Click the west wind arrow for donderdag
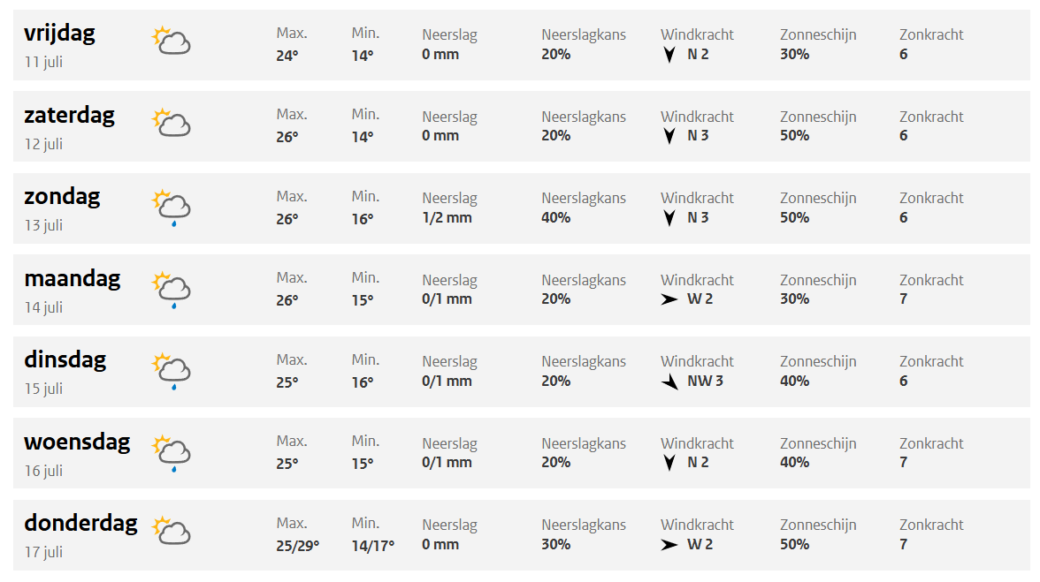 click(x=669, y=545)
